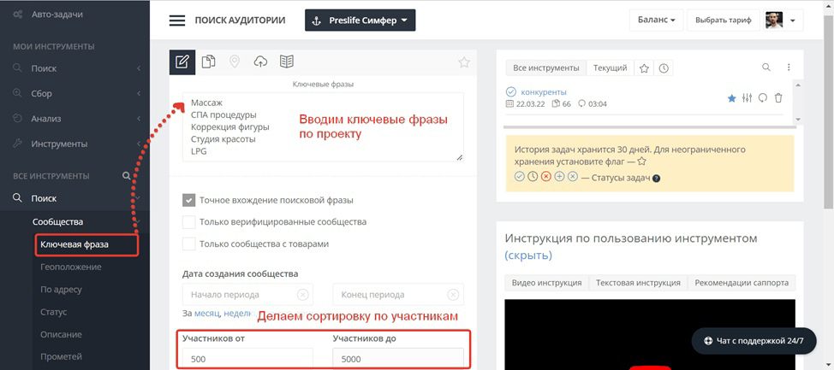Click the (скрыть) instruction link

tap(528, 255)
